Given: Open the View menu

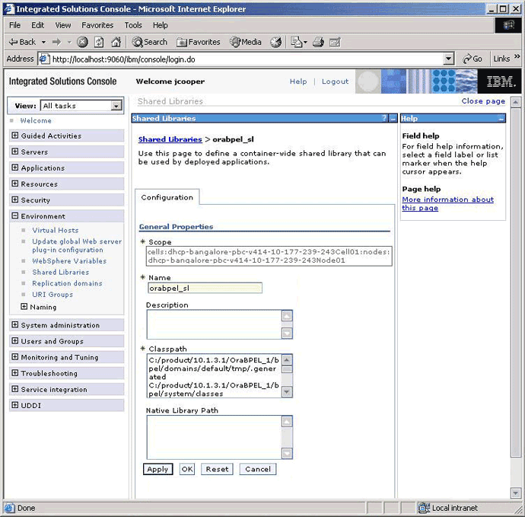Looking at the screenshot, I should pyautogui.click(x=63, y=25).
